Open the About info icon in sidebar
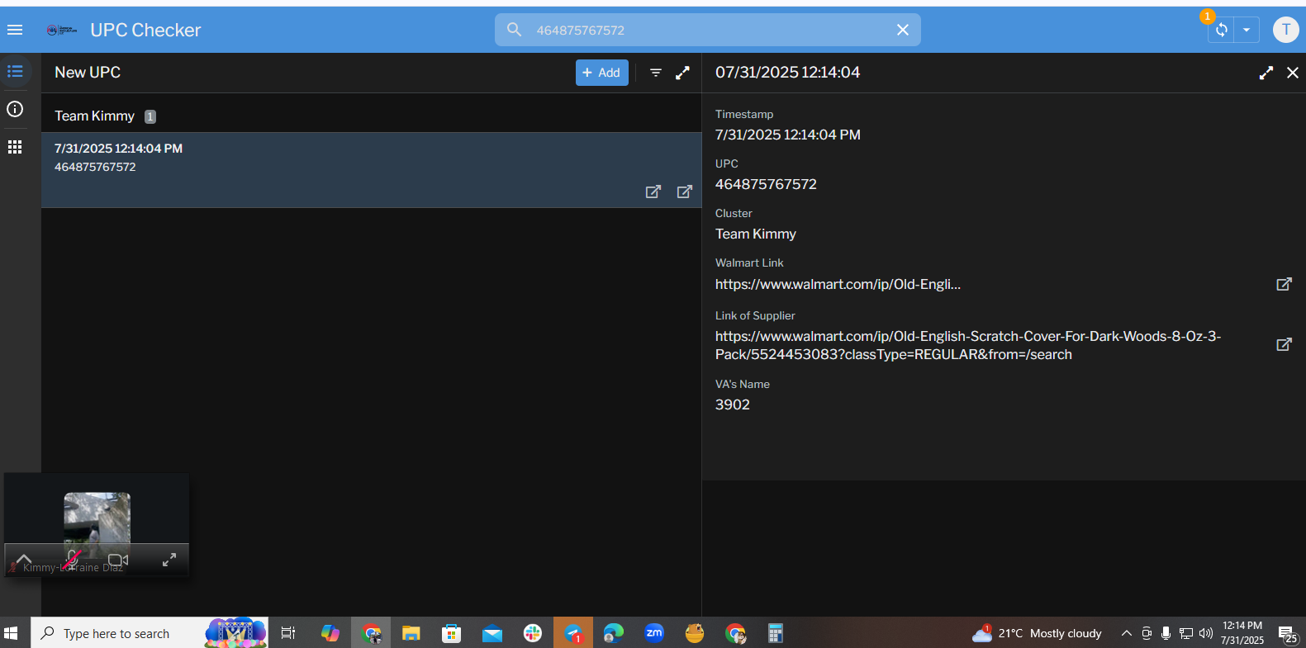 tap(15, 109)
